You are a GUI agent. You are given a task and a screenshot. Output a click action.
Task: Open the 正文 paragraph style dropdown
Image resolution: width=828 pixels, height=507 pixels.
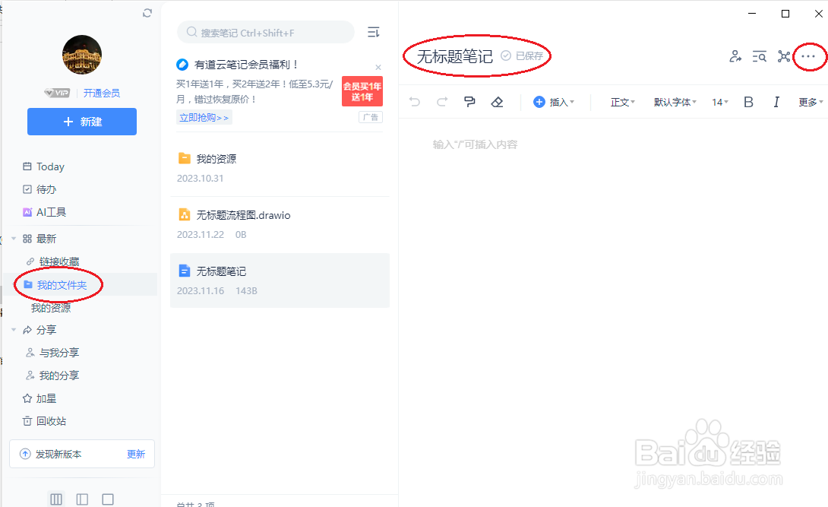tap(623, 102)
